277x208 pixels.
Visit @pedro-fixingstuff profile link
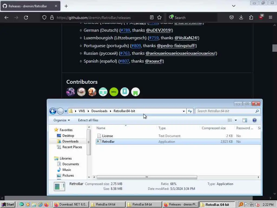[176, 45]
